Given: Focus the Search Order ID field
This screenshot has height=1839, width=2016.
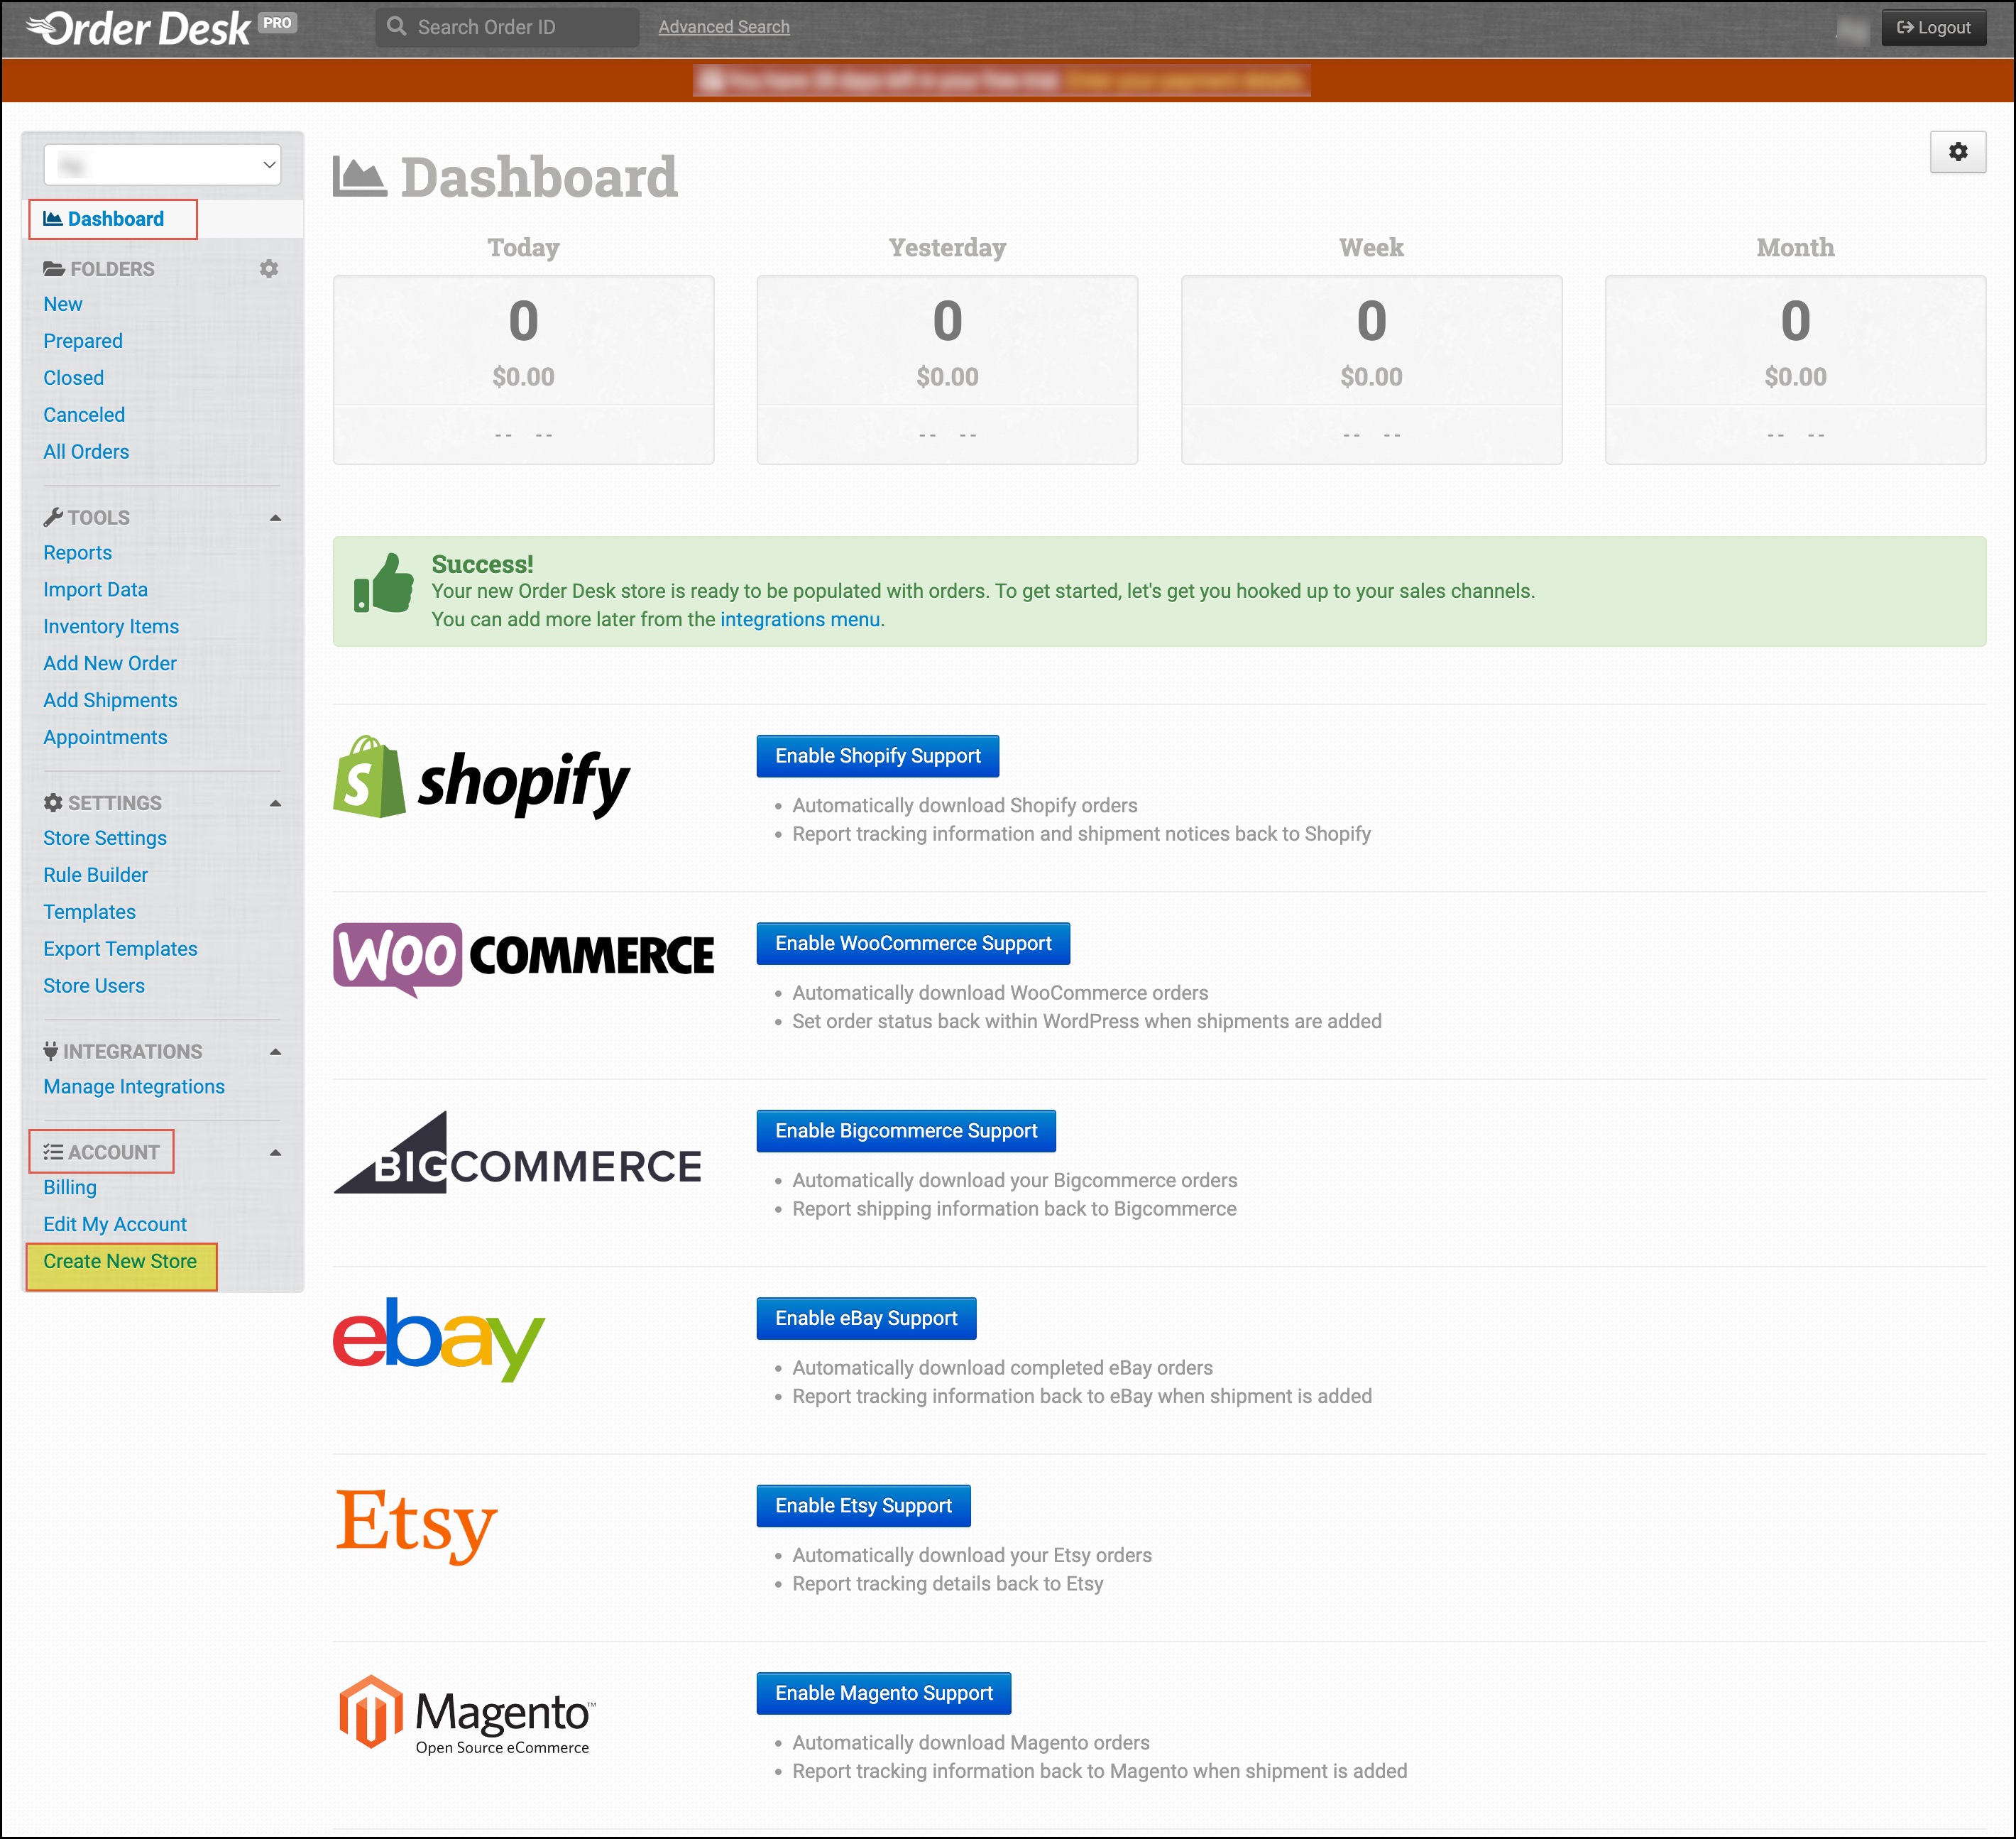Looking at the screenshot, I should (x=520, y=27).
